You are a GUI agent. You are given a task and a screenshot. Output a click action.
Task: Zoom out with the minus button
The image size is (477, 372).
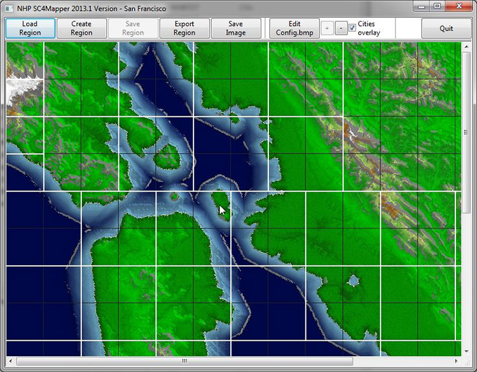[x=341, y=28]
